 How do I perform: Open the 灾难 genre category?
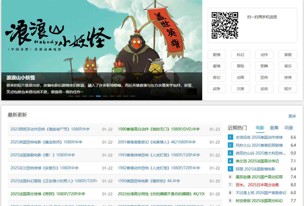(x=240, y=89)
